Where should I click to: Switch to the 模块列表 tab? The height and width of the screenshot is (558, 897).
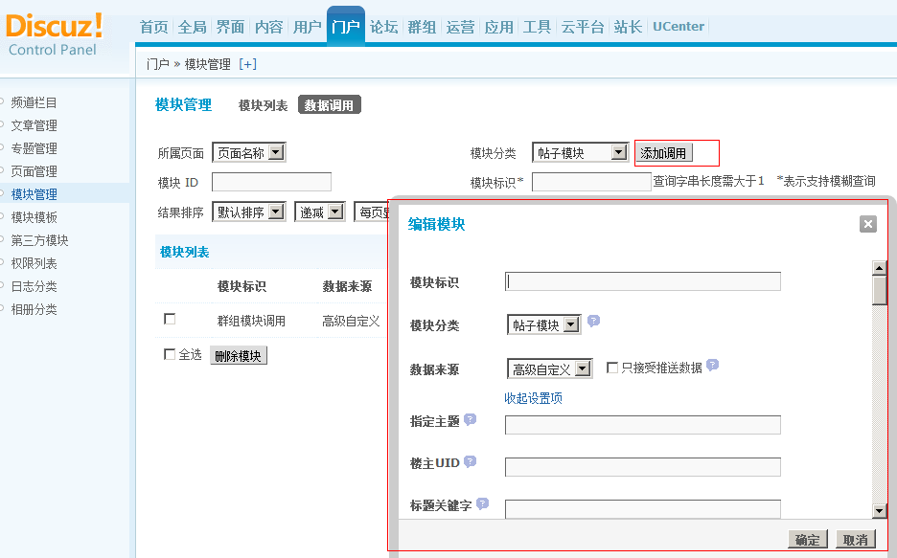263,105
